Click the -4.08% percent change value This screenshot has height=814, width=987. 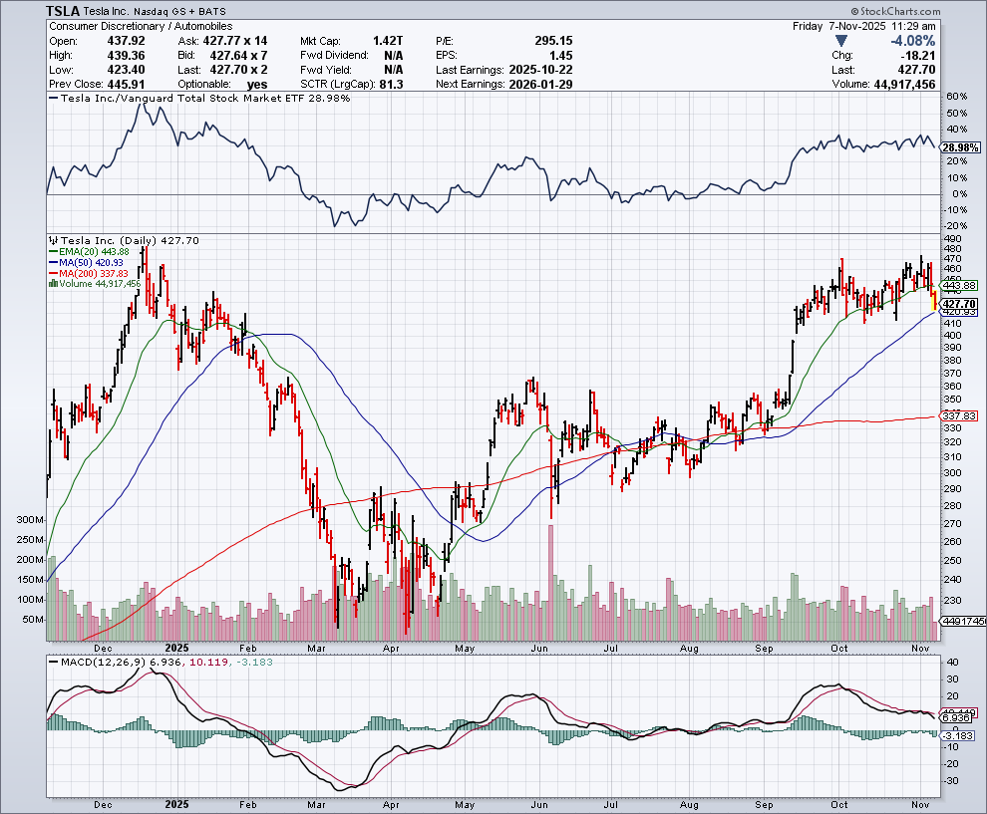pos(912,41)
